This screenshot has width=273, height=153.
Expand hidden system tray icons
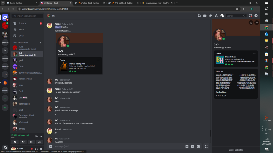262,126
